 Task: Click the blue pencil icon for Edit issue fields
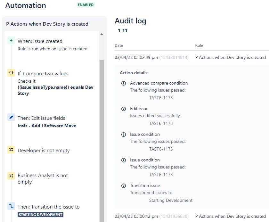(11, 117)
